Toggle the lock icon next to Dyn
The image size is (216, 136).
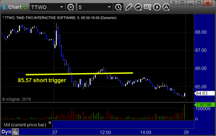pyautogui.click(x=15, y=132)
